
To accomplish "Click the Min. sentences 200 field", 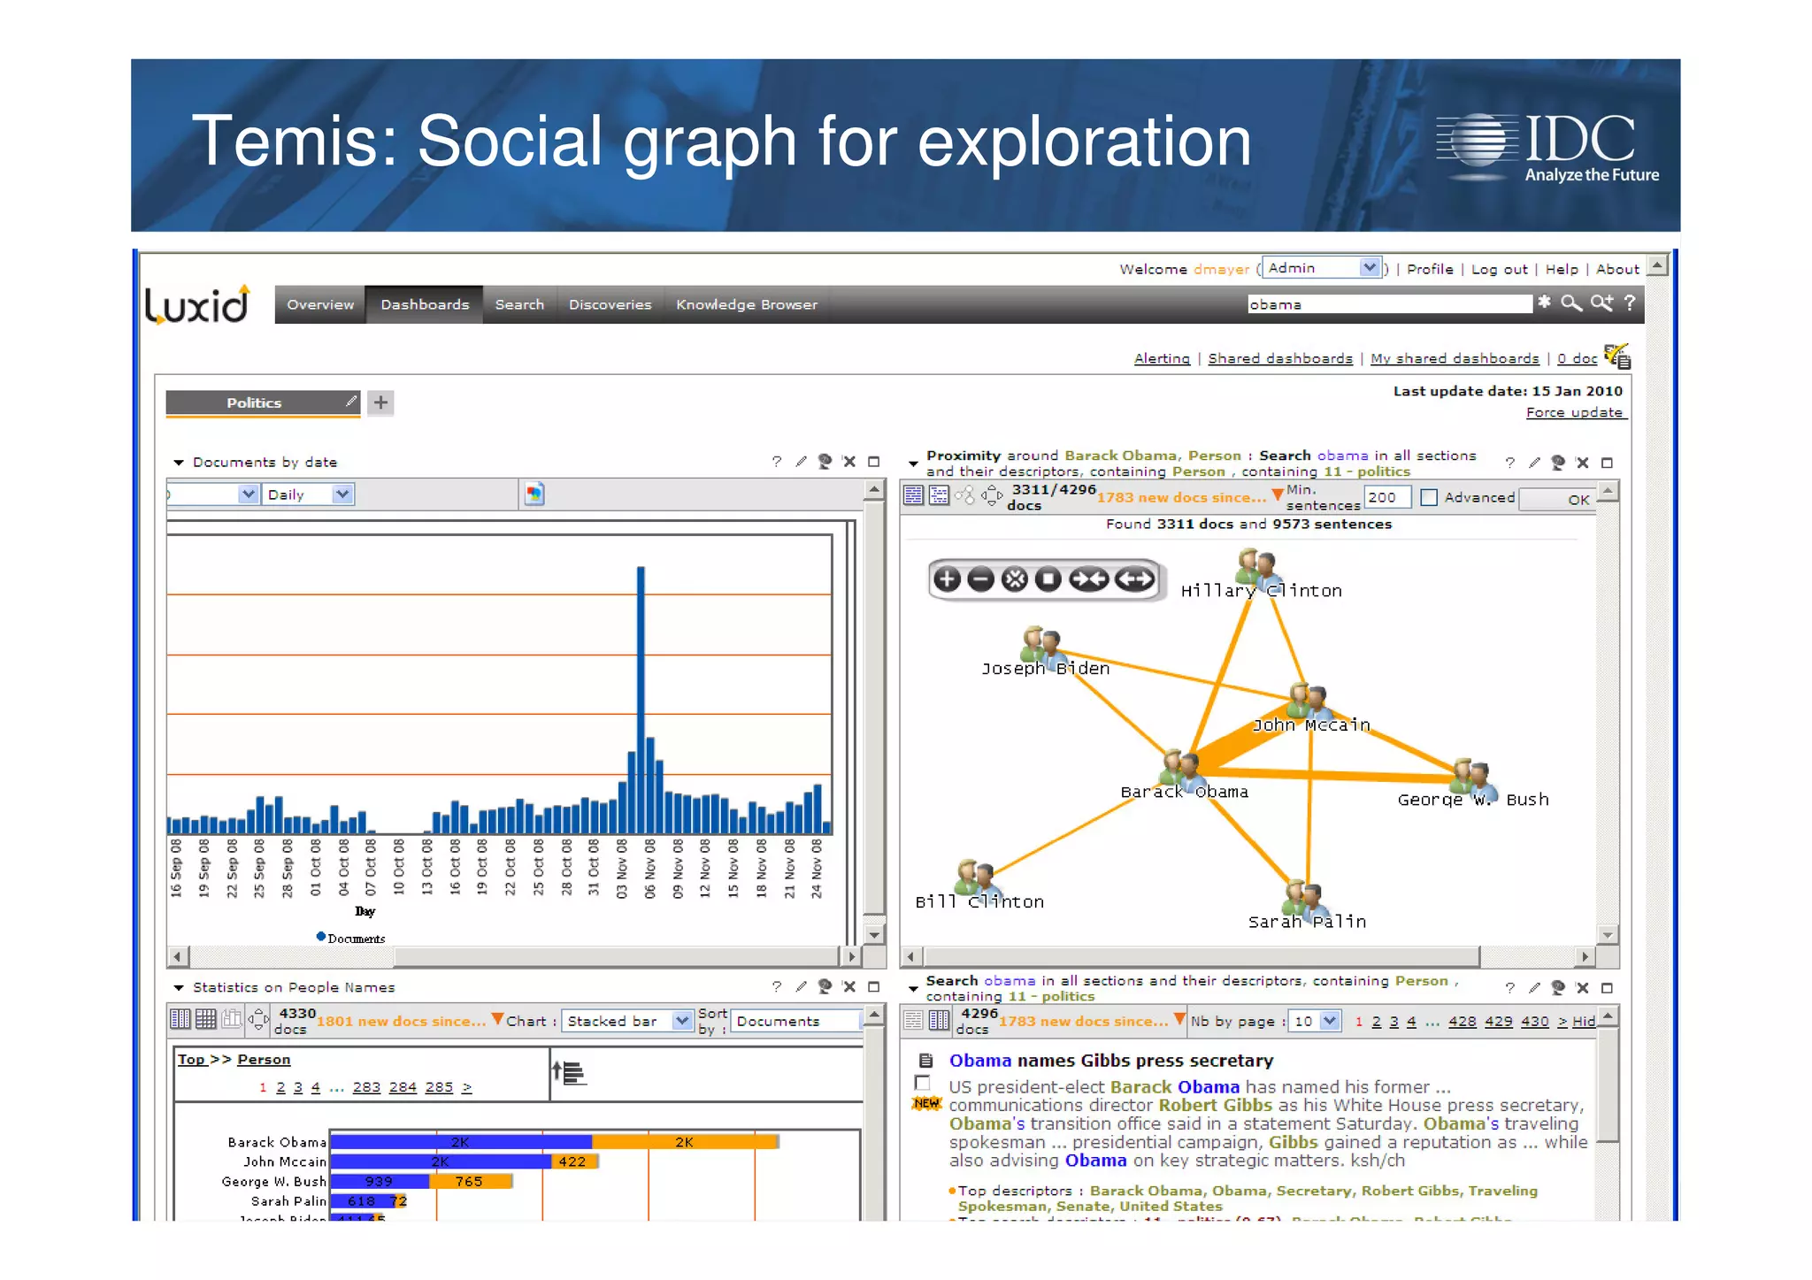I will click(1386, 497).
